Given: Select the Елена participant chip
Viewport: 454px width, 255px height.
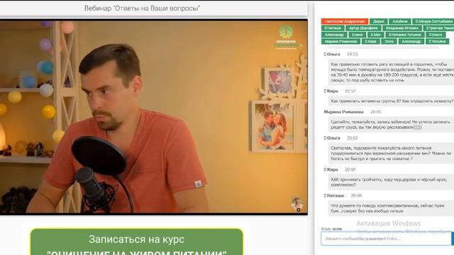Looking at the screenshot, I should point(357,35).
